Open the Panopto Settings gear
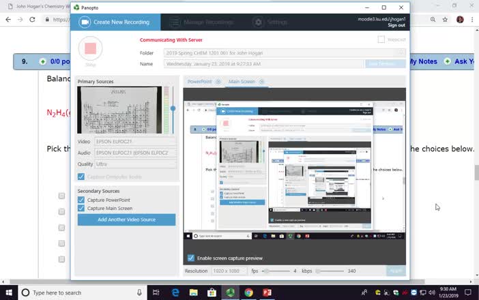Image resolution: width=479 pixels, height=300 pixels. tap(258, 22)
